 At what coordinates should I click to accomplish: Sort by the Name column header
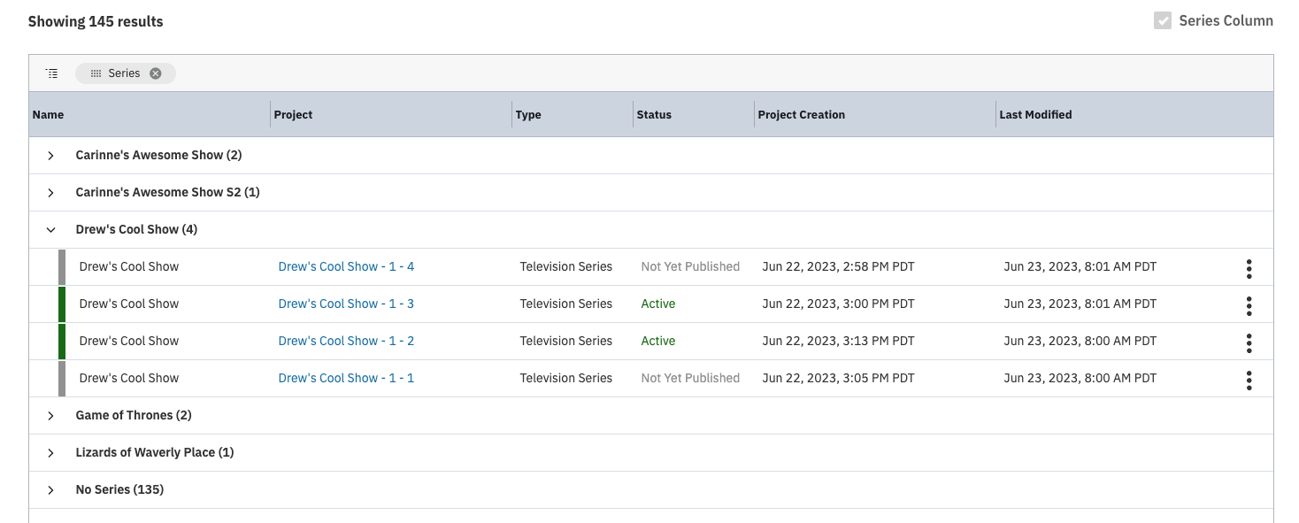point(49,115)
